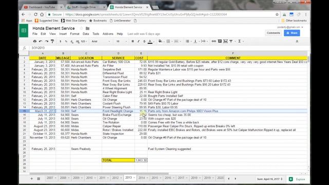This screenshot has width=329, height=185.
Task: Open horizontal align dropdown
Action: tap(189, 41)
